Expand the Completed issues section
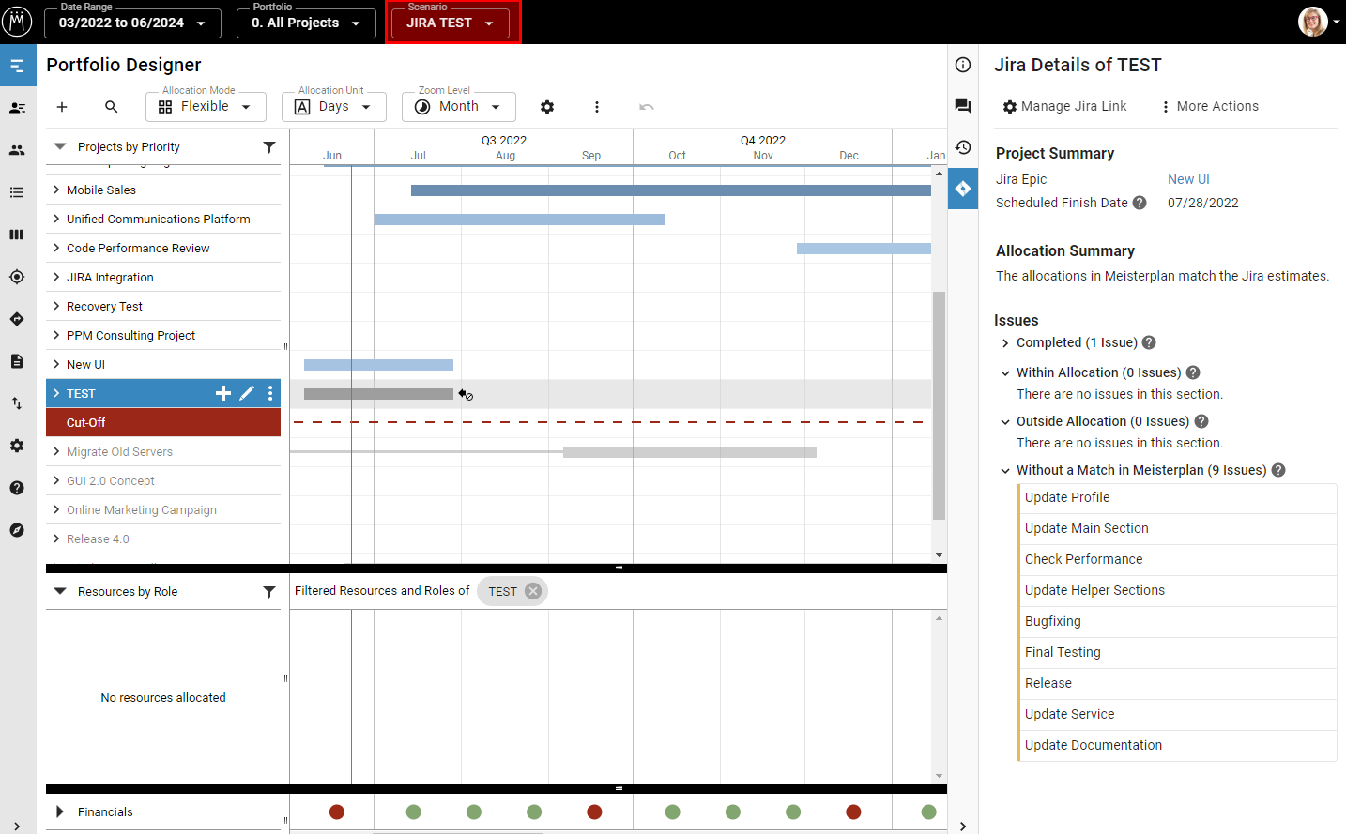The width and height of the screenshot is (1346, 834). [x=1005, y=343]
